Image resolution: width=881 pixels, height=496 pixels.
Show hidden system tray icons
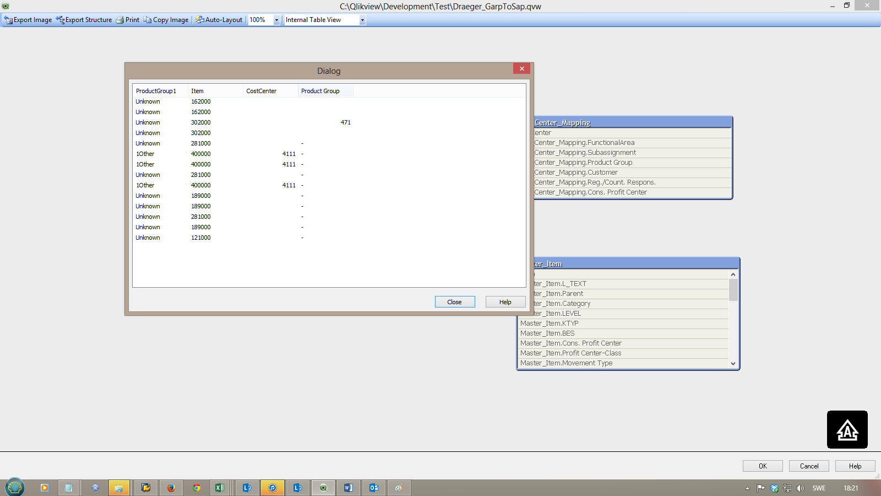(747, 488)
